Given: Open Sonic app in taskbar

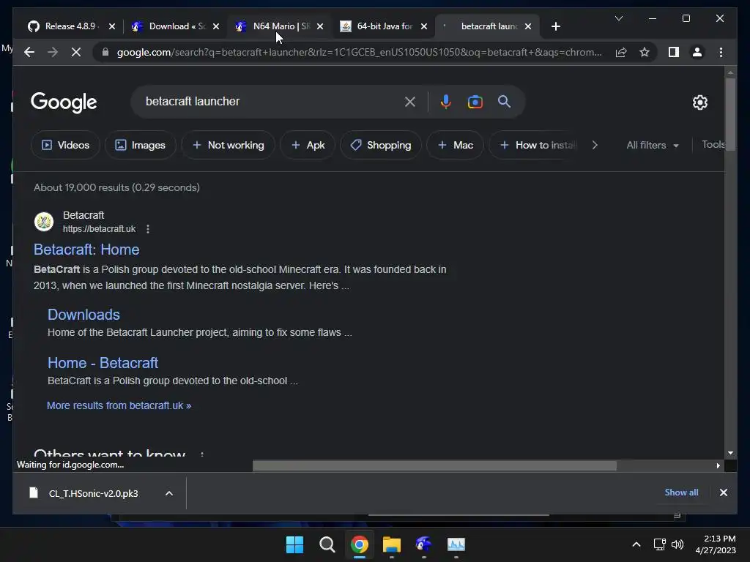Looking at the screenshot, I should click(424, 544).
